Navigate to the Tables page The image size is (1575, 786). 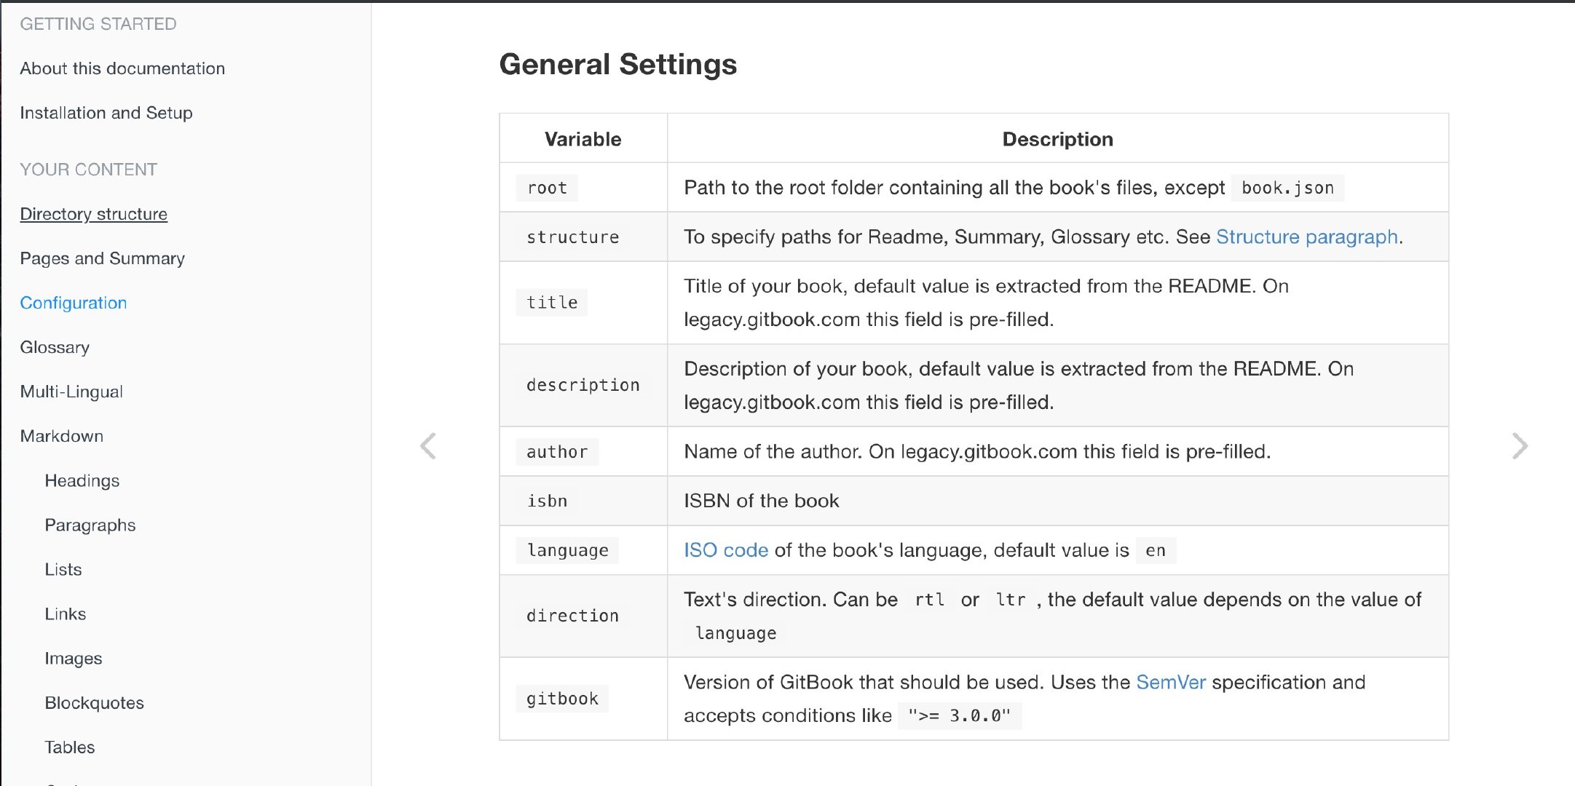coord(69,747)
